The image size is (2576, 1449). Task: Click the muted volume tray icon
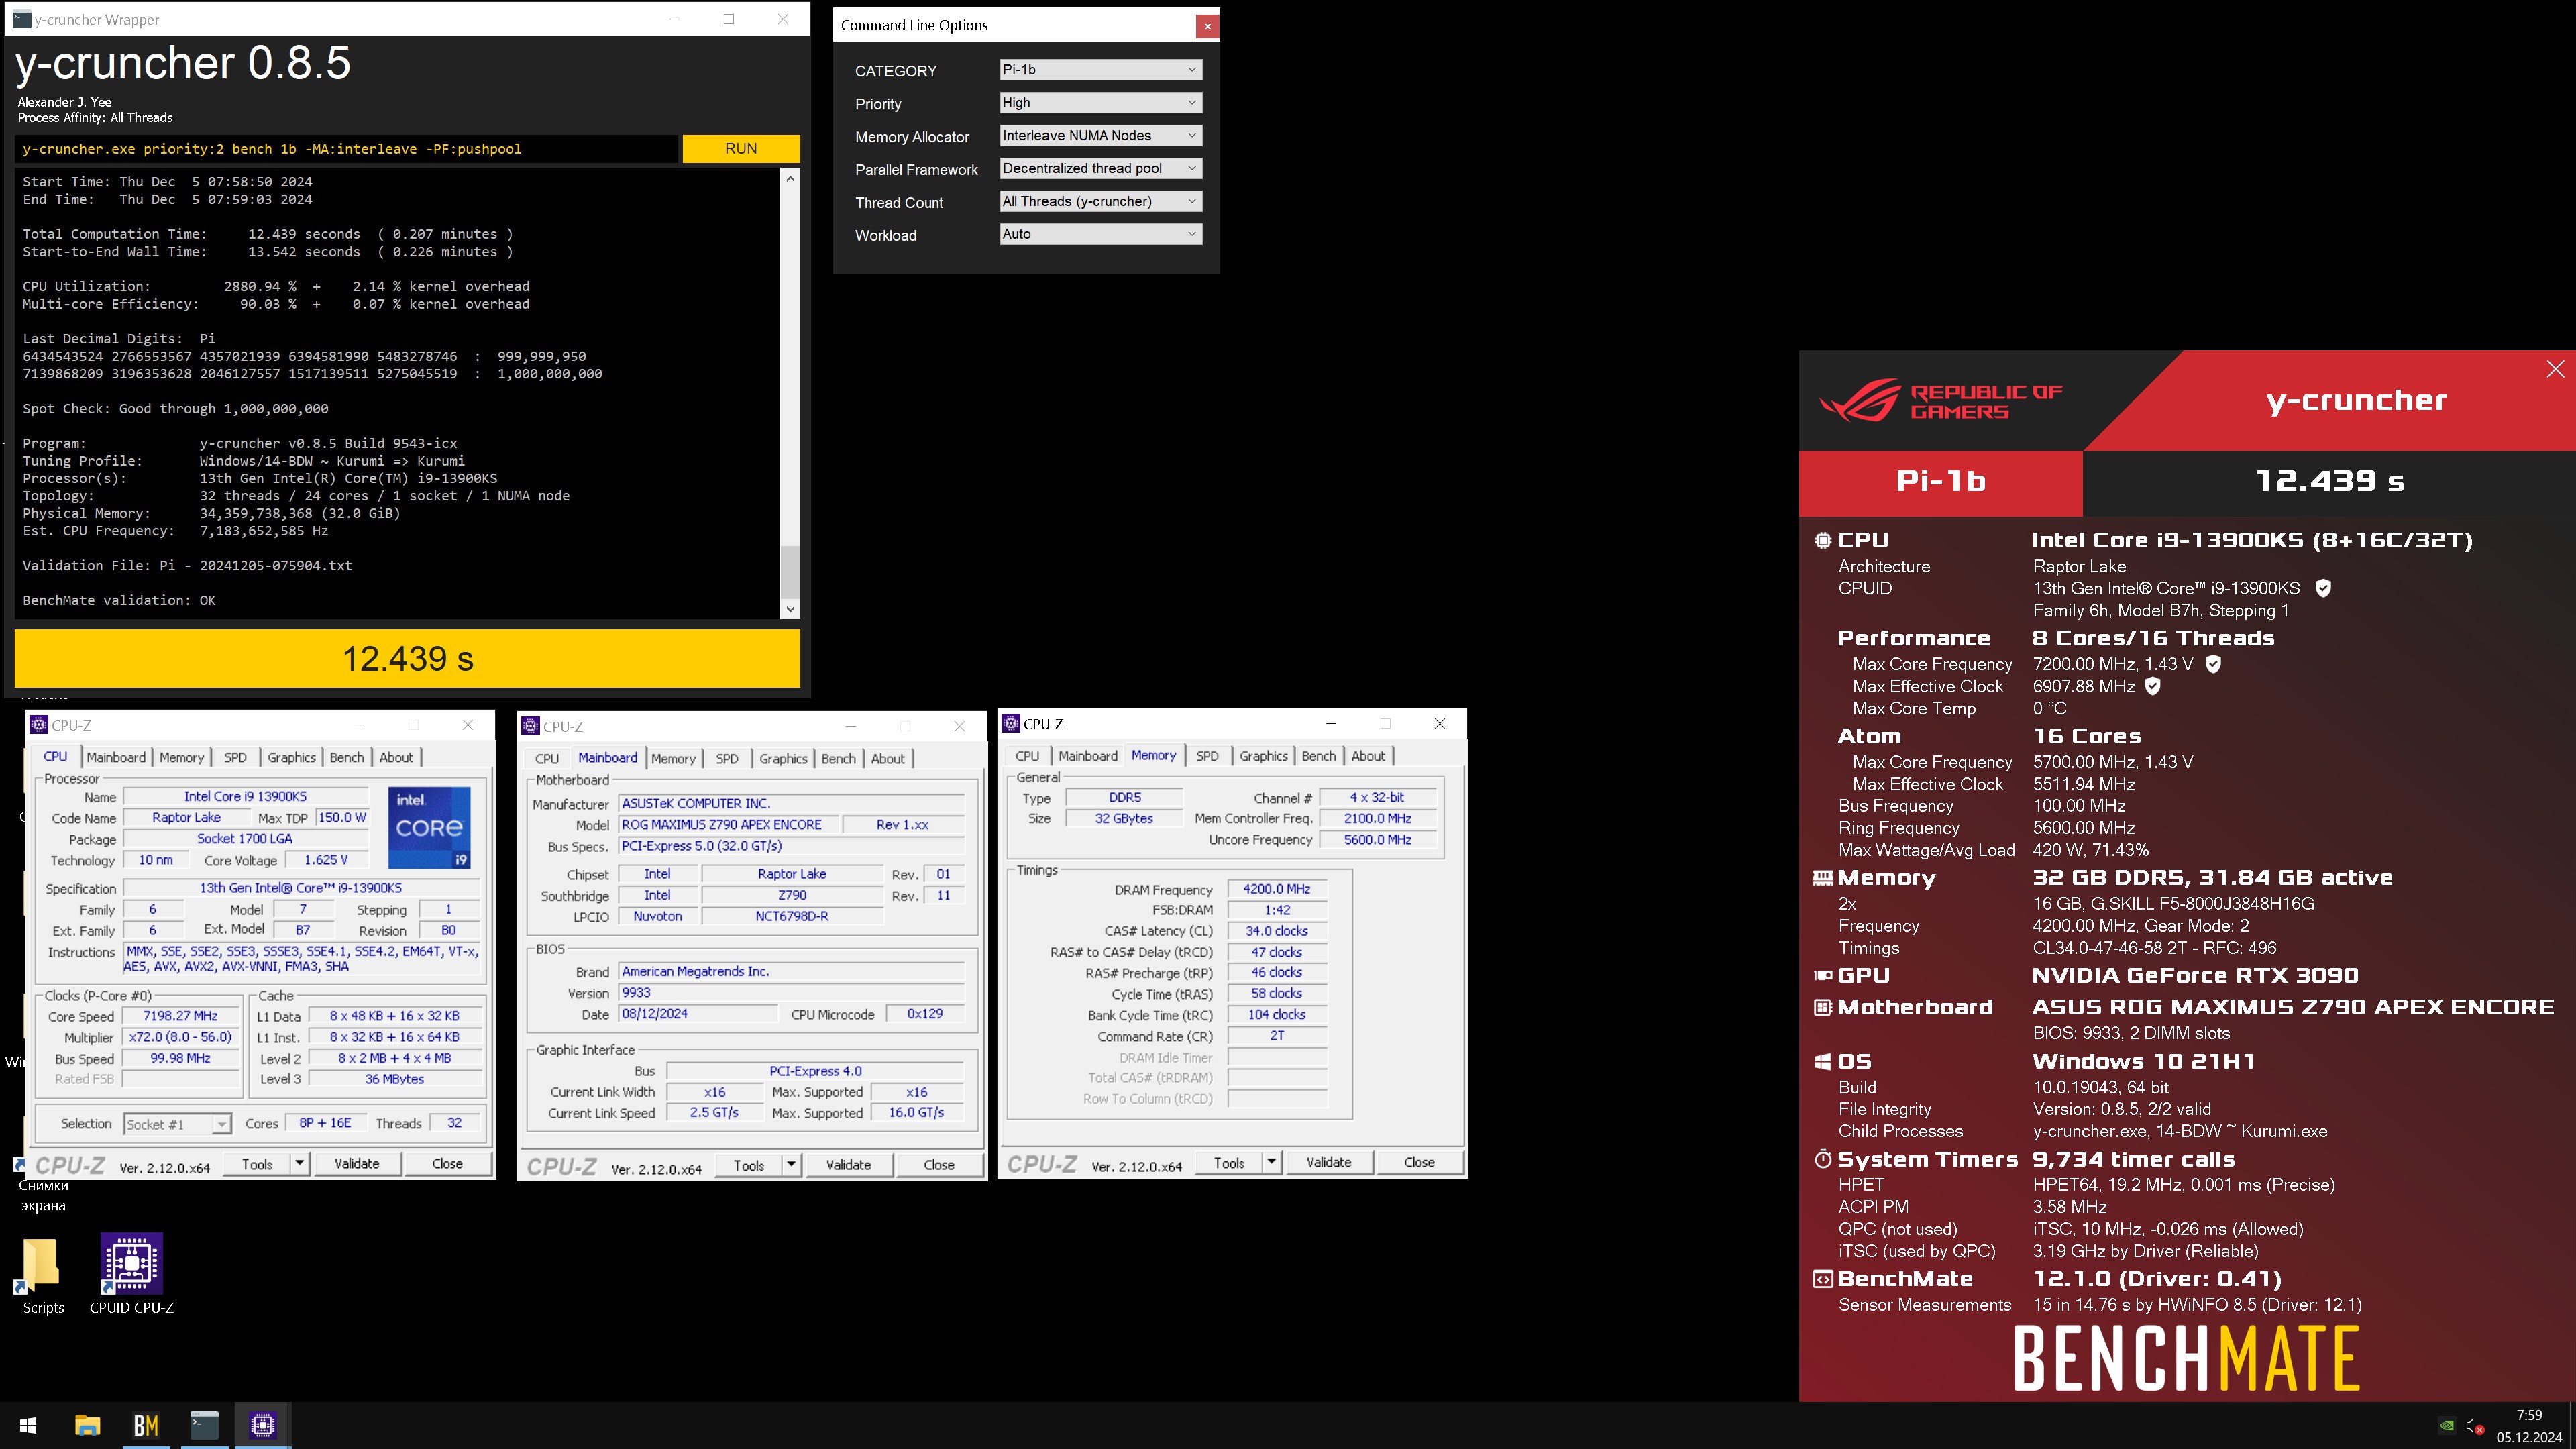tap(2473, 1426)
